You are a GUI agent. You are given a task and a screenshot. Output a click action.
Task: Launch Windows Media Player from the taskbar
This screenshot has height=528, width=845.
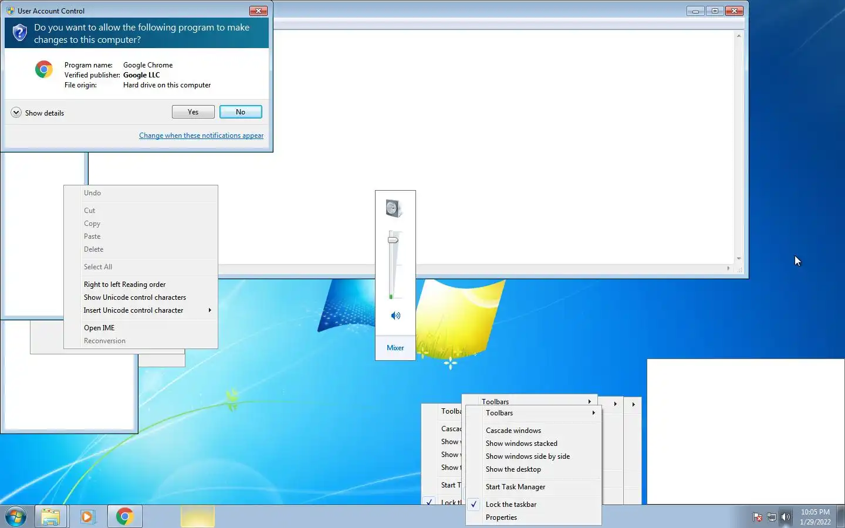tap(87, 516)
